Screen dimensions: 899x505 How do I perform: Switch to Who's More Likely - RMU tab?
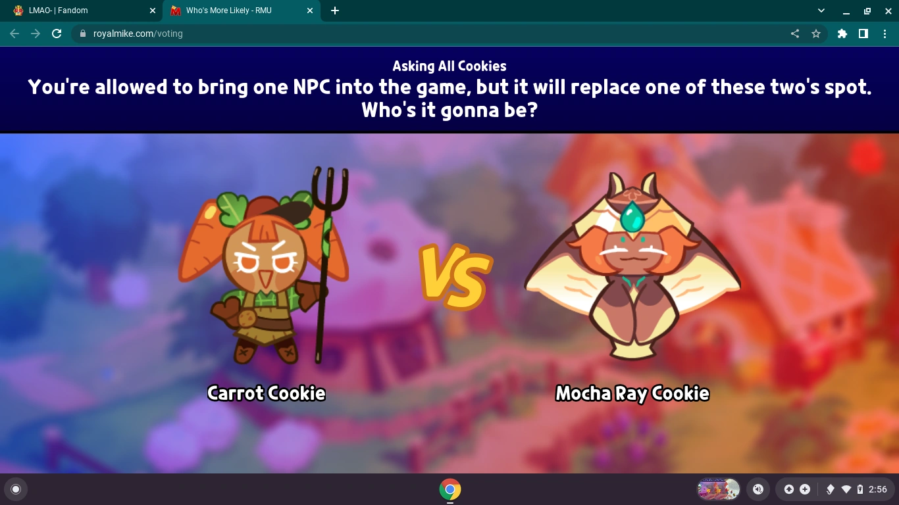(240, 11)
